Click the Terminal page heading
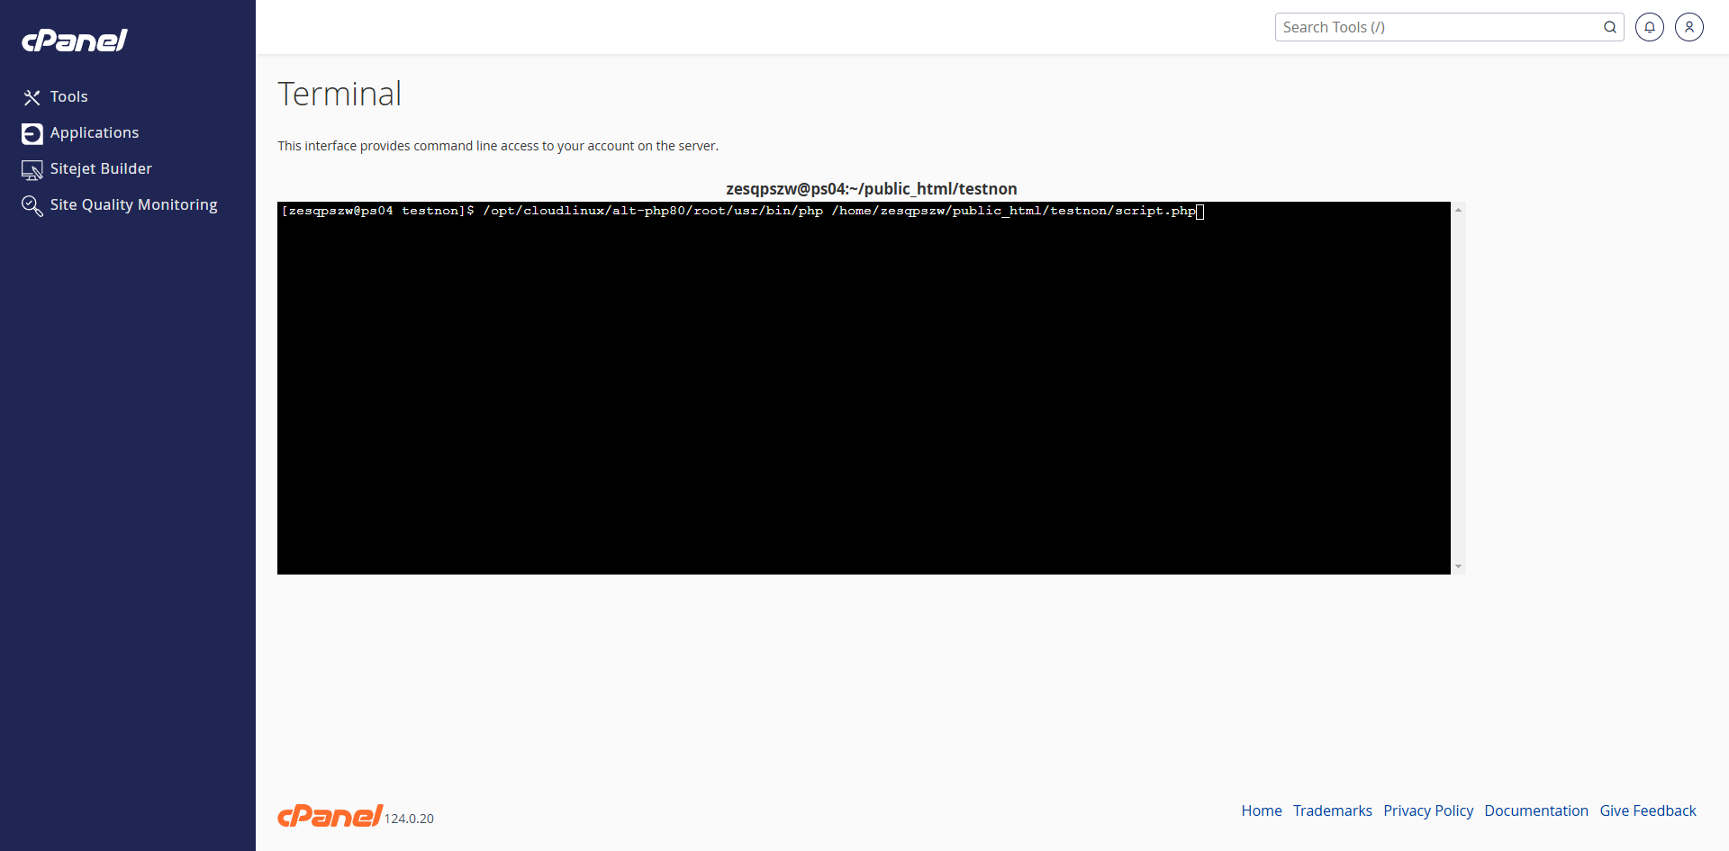 point(339,94)
